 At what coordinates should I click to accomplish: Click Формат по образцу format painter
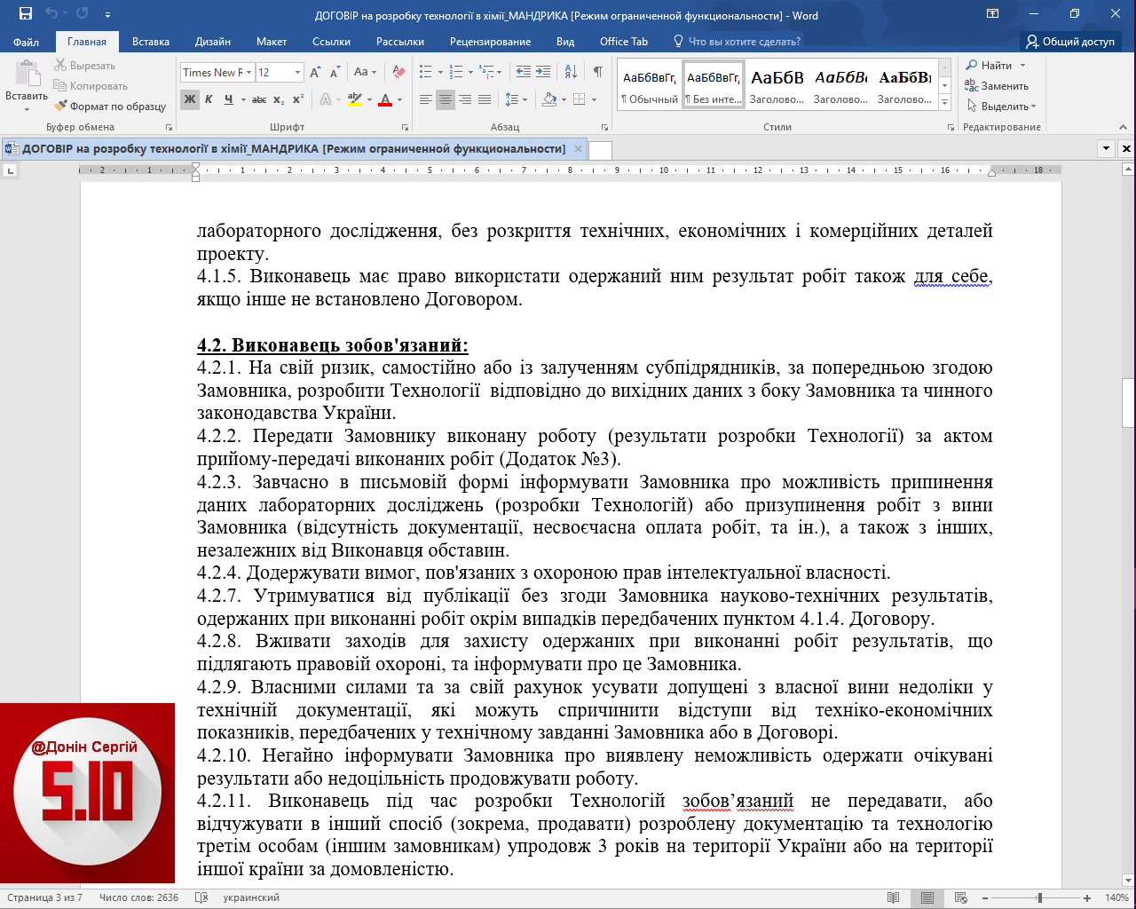pos(110,107)
